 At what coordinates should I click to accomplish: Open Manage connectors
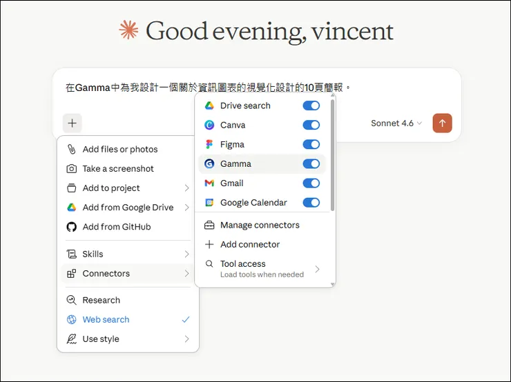coord(262,225)
